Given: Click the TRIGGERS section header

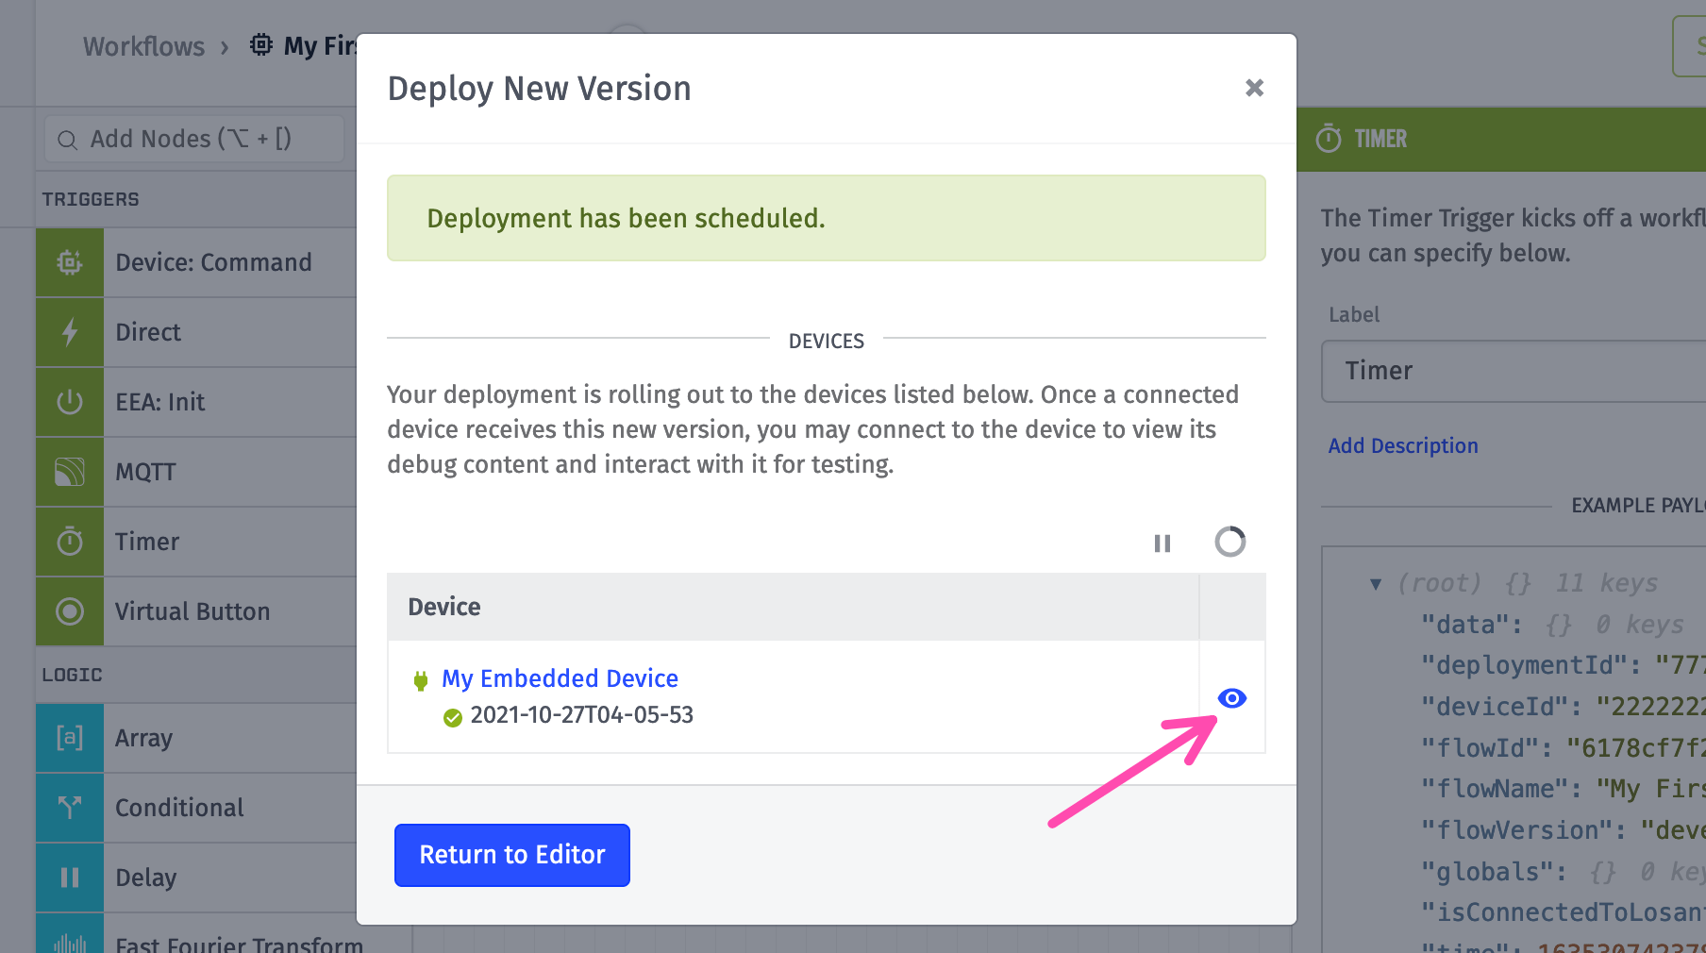Looking at the screenshot, I should 91,199.
